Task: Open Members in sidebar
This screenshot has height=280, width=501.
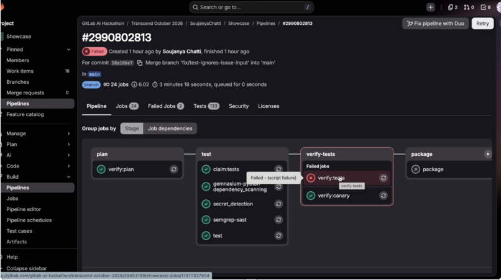Action: 17,60
